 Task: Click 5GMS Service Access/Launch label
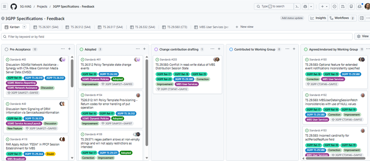tap(24, 123)
